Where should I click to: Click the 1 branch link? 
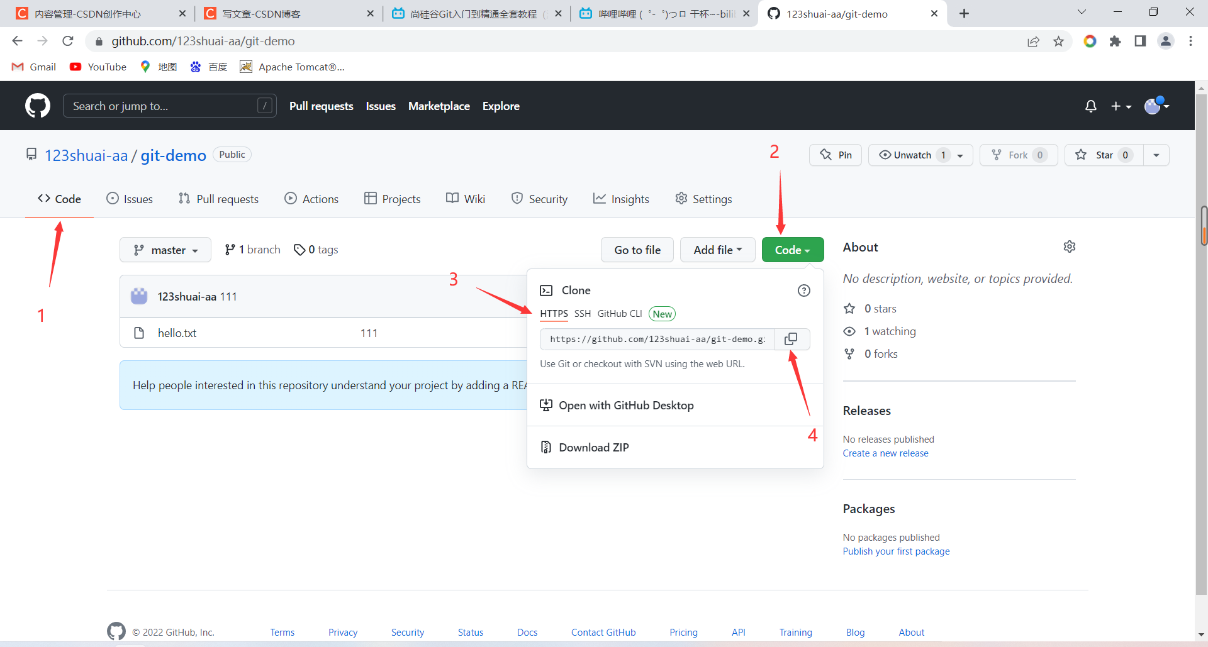click(252, 250)
